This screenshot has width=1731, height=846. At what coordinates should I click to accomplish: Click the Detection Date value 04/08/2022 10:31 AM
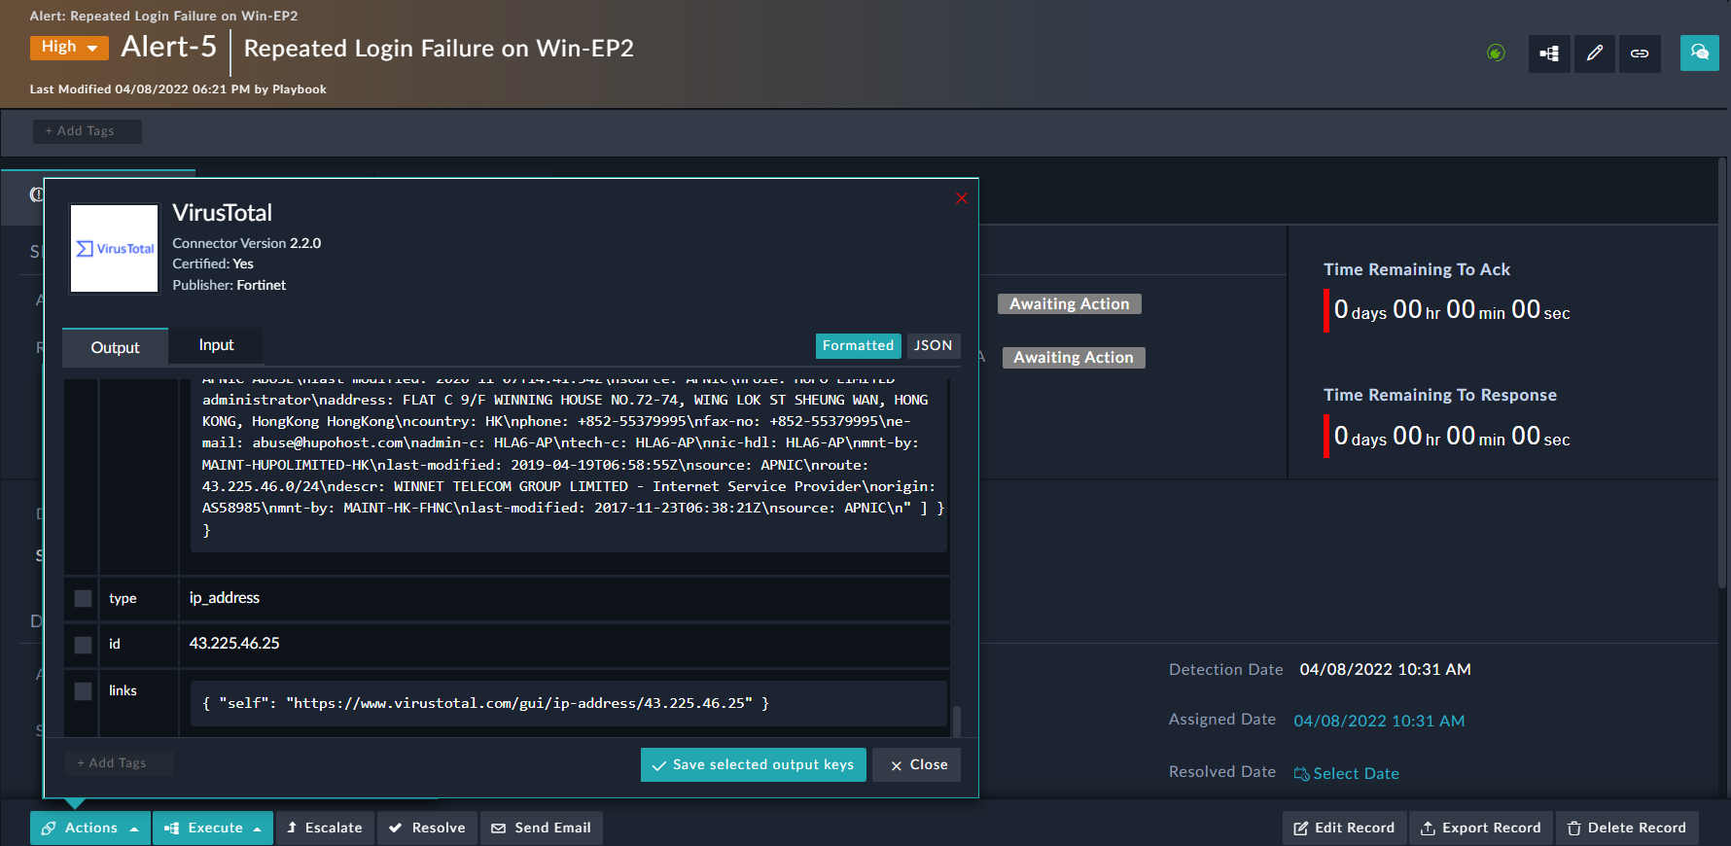coord(1385,670)
